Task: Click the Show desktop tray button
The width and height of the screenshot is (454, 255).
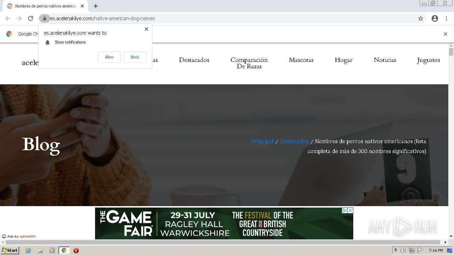Action: click(x=450, y=250)
